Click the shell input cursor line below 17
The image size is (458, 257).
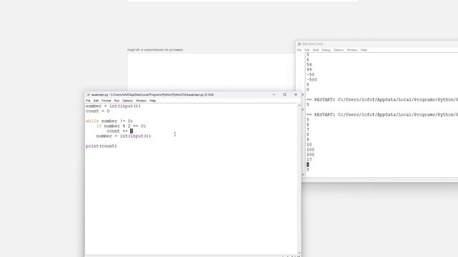click(x=308, y=165)
